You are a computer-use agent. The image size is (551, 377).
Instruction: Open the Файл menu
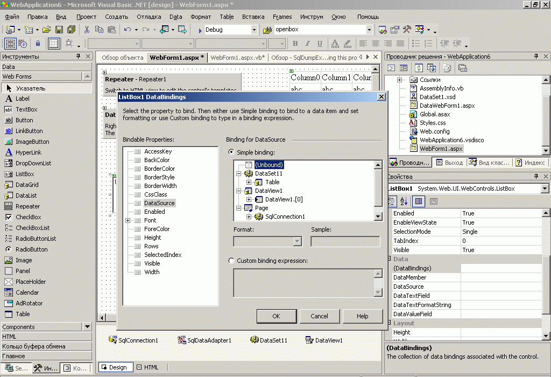point(12,17)
